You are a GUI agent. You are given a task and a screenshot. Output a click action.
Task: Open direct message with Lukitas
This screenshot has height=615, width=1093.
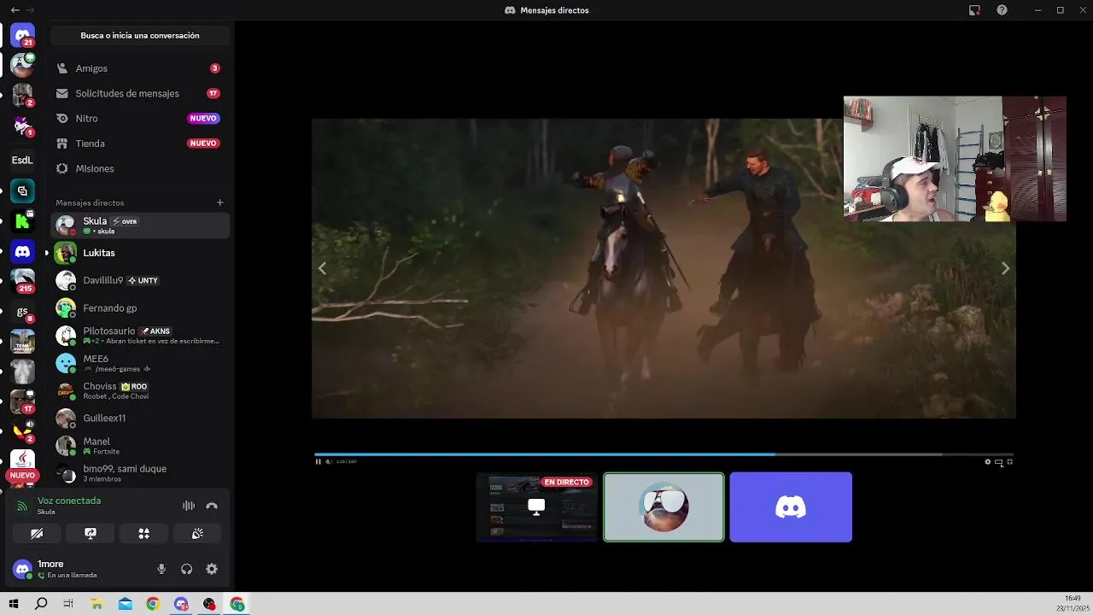click(x=139, y=253)
